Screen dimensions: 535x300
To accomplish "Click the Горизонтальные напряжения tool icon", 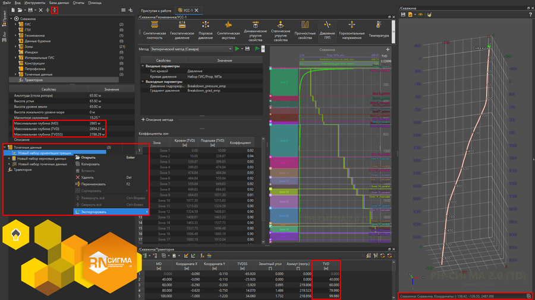I will coord(352,25).
